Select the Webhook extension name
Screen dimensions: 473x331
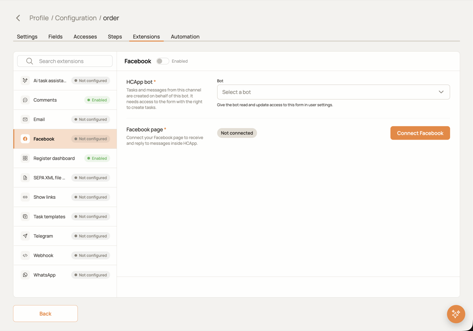pos(43,256)
